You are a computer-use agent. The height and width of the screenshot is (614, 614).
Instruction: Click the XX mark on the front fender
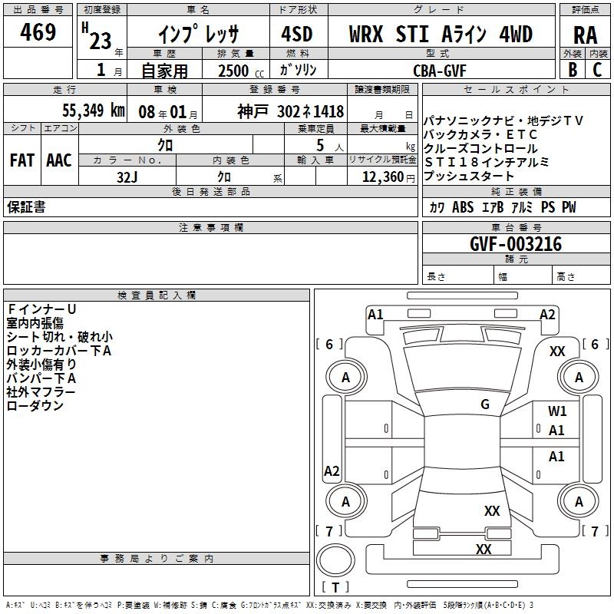(557, 352)
